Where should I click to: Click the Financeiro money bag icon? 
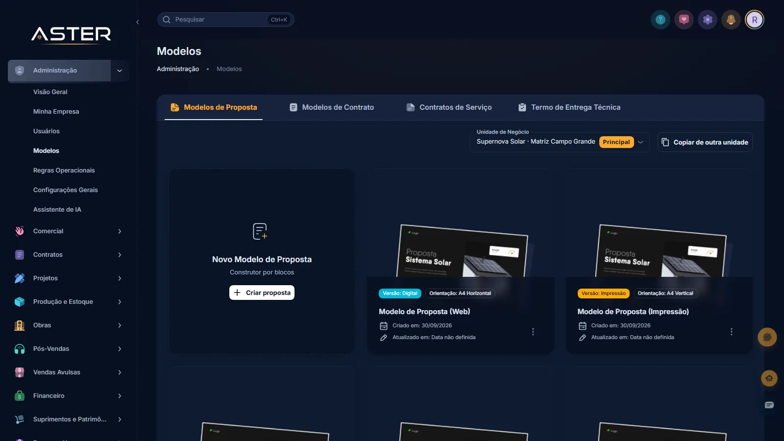pos(20,396)
